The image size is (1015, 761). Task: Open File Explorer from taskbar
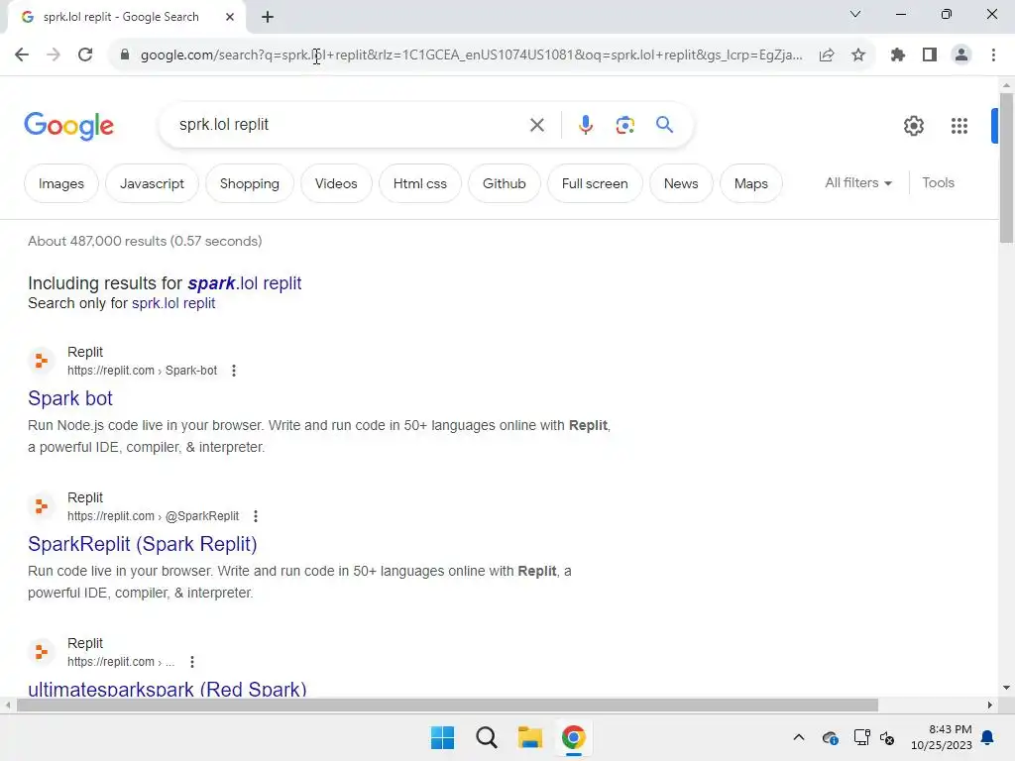pos(530,737)
